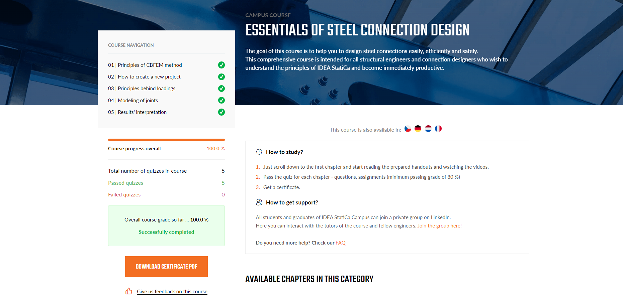Click checkmark next to Principles behind loadings
This screenshot has width=623, height=308.
pos(221,89)
